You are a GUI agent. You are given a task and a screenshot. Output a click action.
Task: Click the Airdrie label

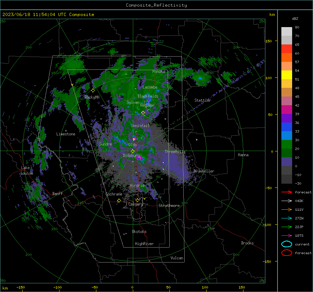137,185
